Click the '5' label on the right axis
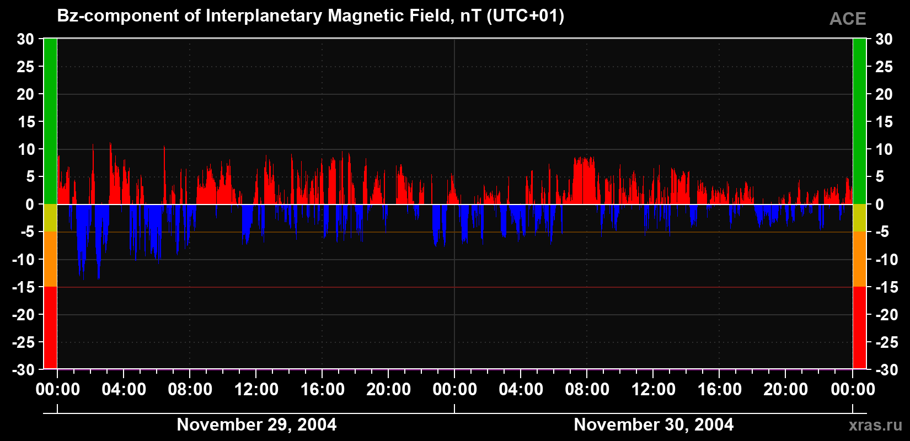The height and width of the screenshot is (441, 910). pos(880,177)
